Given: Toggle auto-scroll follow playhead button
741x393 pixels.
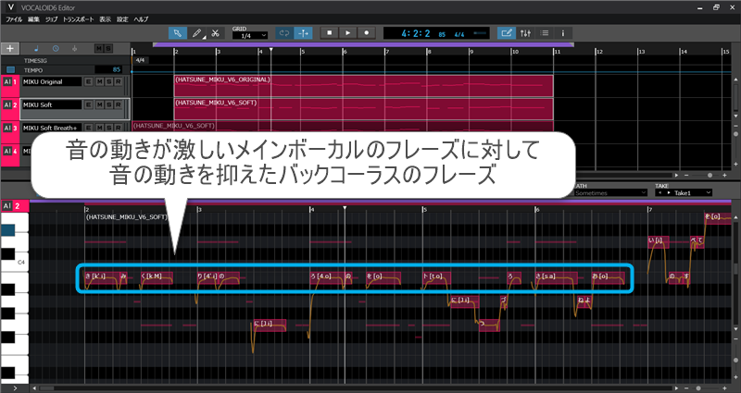Looking at the screenshot, I should coord(303,33).
